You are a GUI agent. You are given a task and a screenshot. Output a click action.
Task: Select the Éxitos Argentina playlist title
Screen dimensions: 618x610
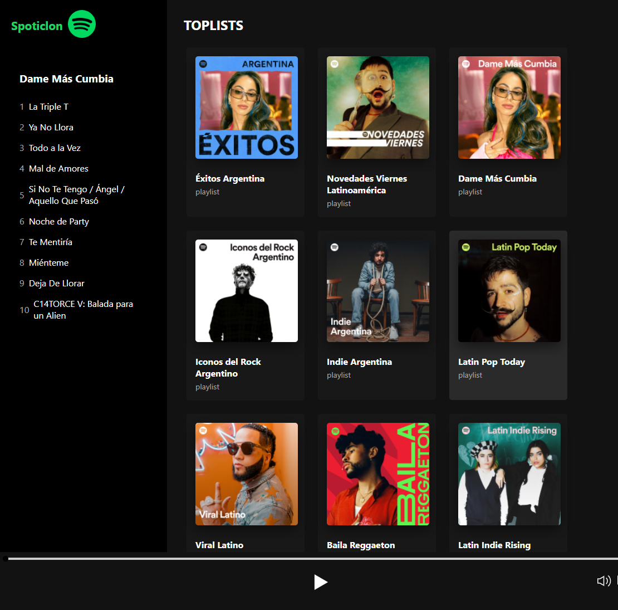point(230,179)
